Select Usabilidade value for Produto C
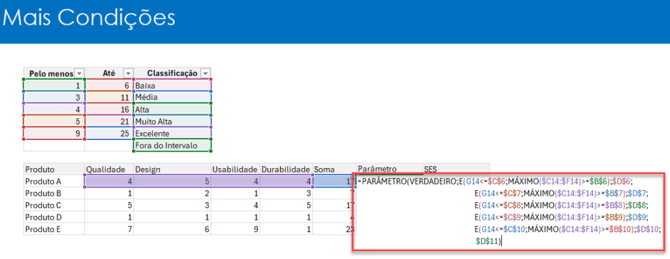Screen dimensions: 670x259 click(236, 205)
